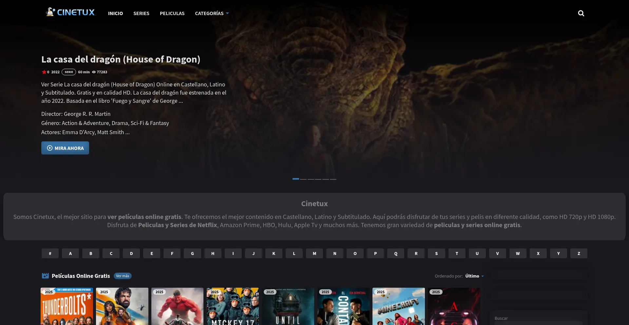Filter titles by letter M
Screen dimensions: 629x325
[314, 253]
